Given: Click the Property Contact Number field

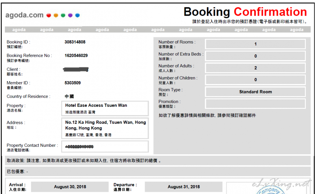Looking at the screenshot, I should pyautogui.click(x=105, y=147).
